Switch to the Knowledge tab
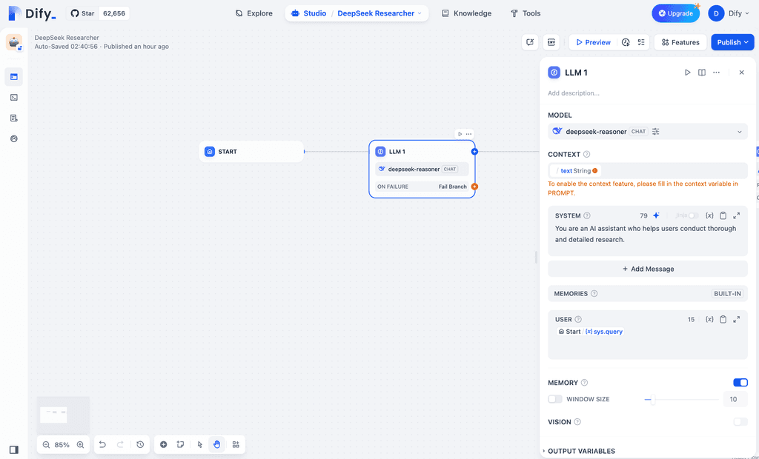The image size is (759, 459). pos(466,13)
